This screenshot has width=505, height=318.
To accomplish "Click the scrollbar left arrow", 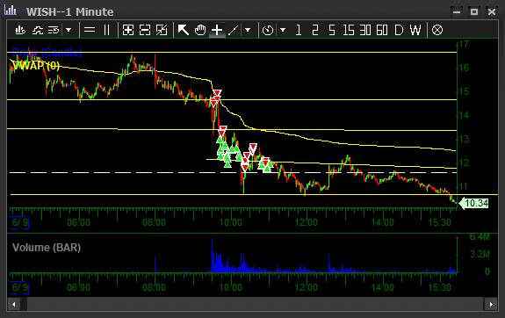I will point(13,304).
